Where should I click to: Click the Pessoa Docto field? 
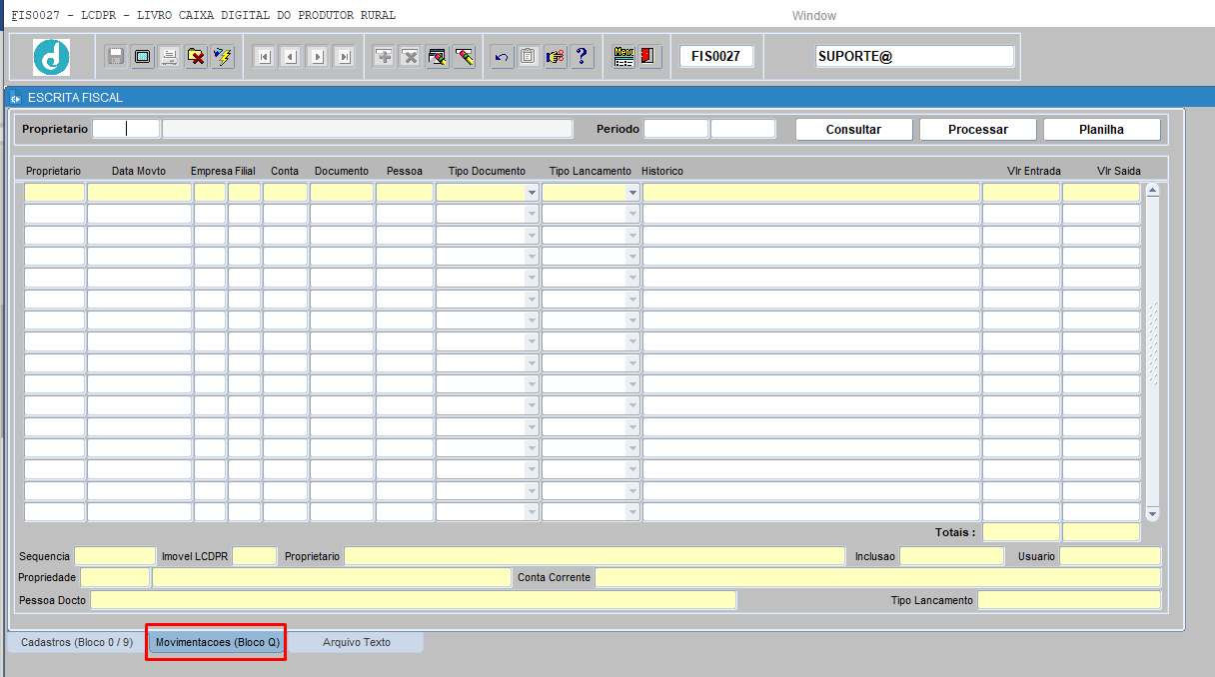click(x=413, y=600)
